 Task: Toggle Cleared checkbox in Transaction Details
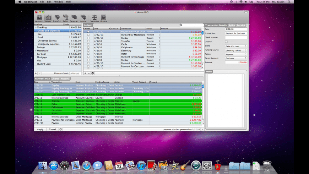[x=226, y=42]
